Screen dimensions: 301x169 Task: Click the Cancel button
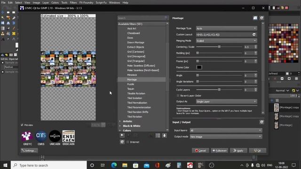coord(200,151)
